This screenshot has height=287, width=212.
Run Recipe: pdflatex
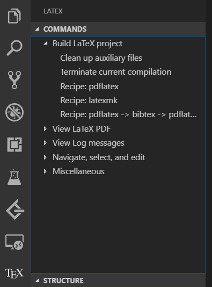[x=90, y=87]
